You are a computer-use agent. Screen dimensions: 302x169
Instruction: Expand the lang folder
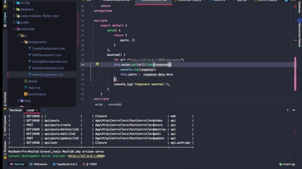(18, 100)
